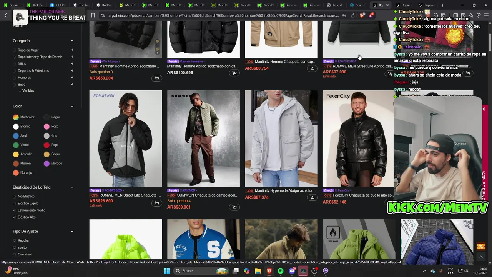Click the SUMWON brand trends link

click(188, 190)
